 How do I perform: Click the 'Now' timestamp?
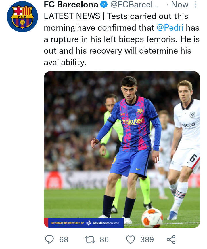click(x=180, y=5)
